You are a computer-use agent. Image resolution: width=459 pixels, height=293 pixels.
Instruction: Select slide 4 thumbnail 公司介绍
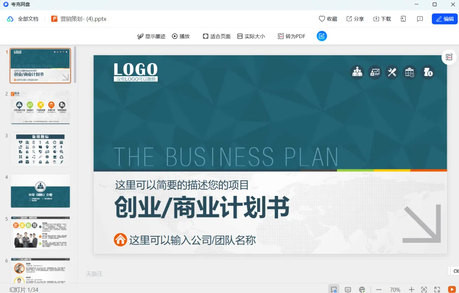40,191
